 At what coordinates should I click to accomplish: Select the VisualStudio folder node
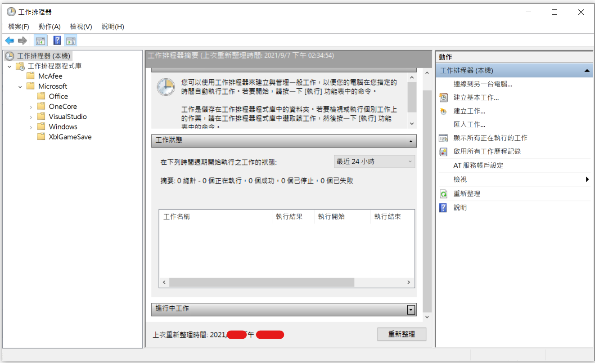tap(68, 117)
